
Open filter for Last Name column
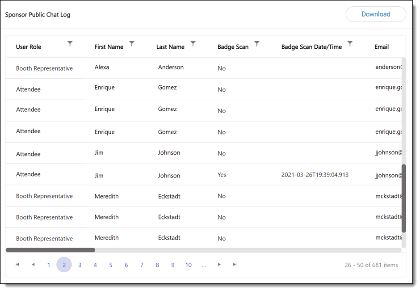(x=193, y=44)
